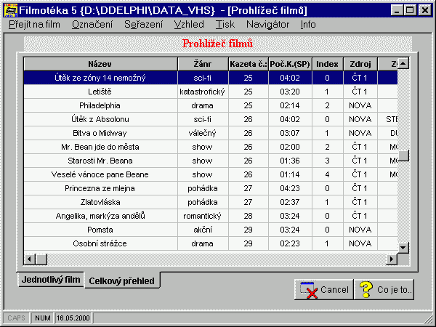
Task: Click the Filmotéka app icon in title bar
Action: coord(9,9)
